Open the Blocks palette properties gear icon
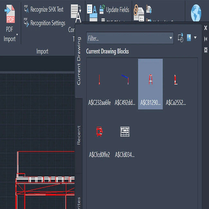The height and width of the screenshot is (209, 209). [x=206, y=50]
